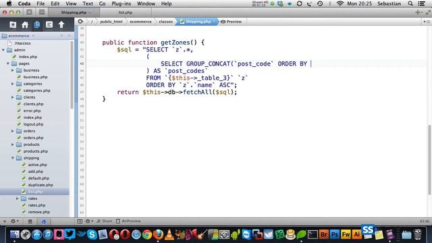432x243 pixels.
Task: Open the Coda application menu
Action: pos(24,3)
